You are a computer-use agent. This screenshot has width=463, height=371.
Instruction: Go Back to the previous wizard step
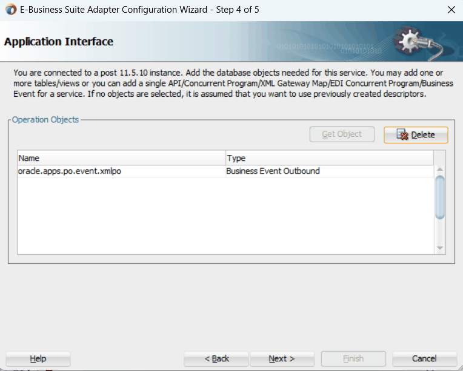[x=216, y=359]
